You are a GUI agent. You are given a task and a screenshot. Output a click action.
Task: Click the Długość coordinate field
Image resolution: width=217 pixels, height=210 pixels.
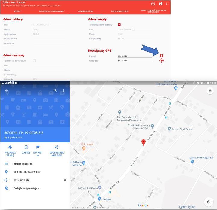pyautogui.click(x=135, y=56)
